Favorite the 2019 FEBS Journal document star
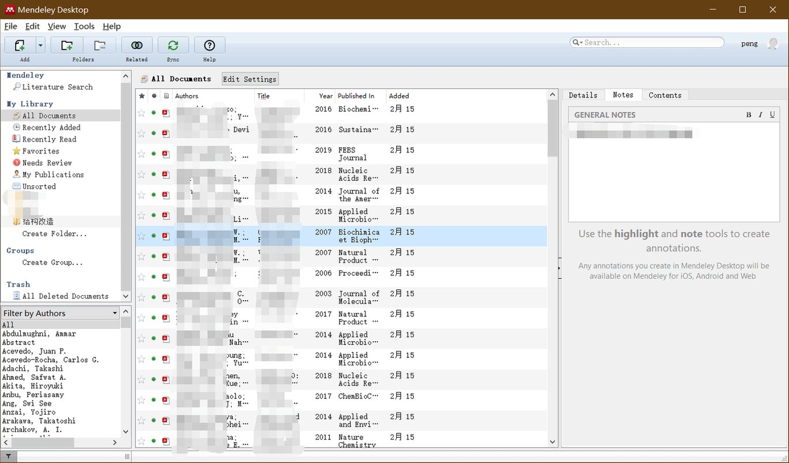Viewport: 789px width, 463px height. pos(142,154)
